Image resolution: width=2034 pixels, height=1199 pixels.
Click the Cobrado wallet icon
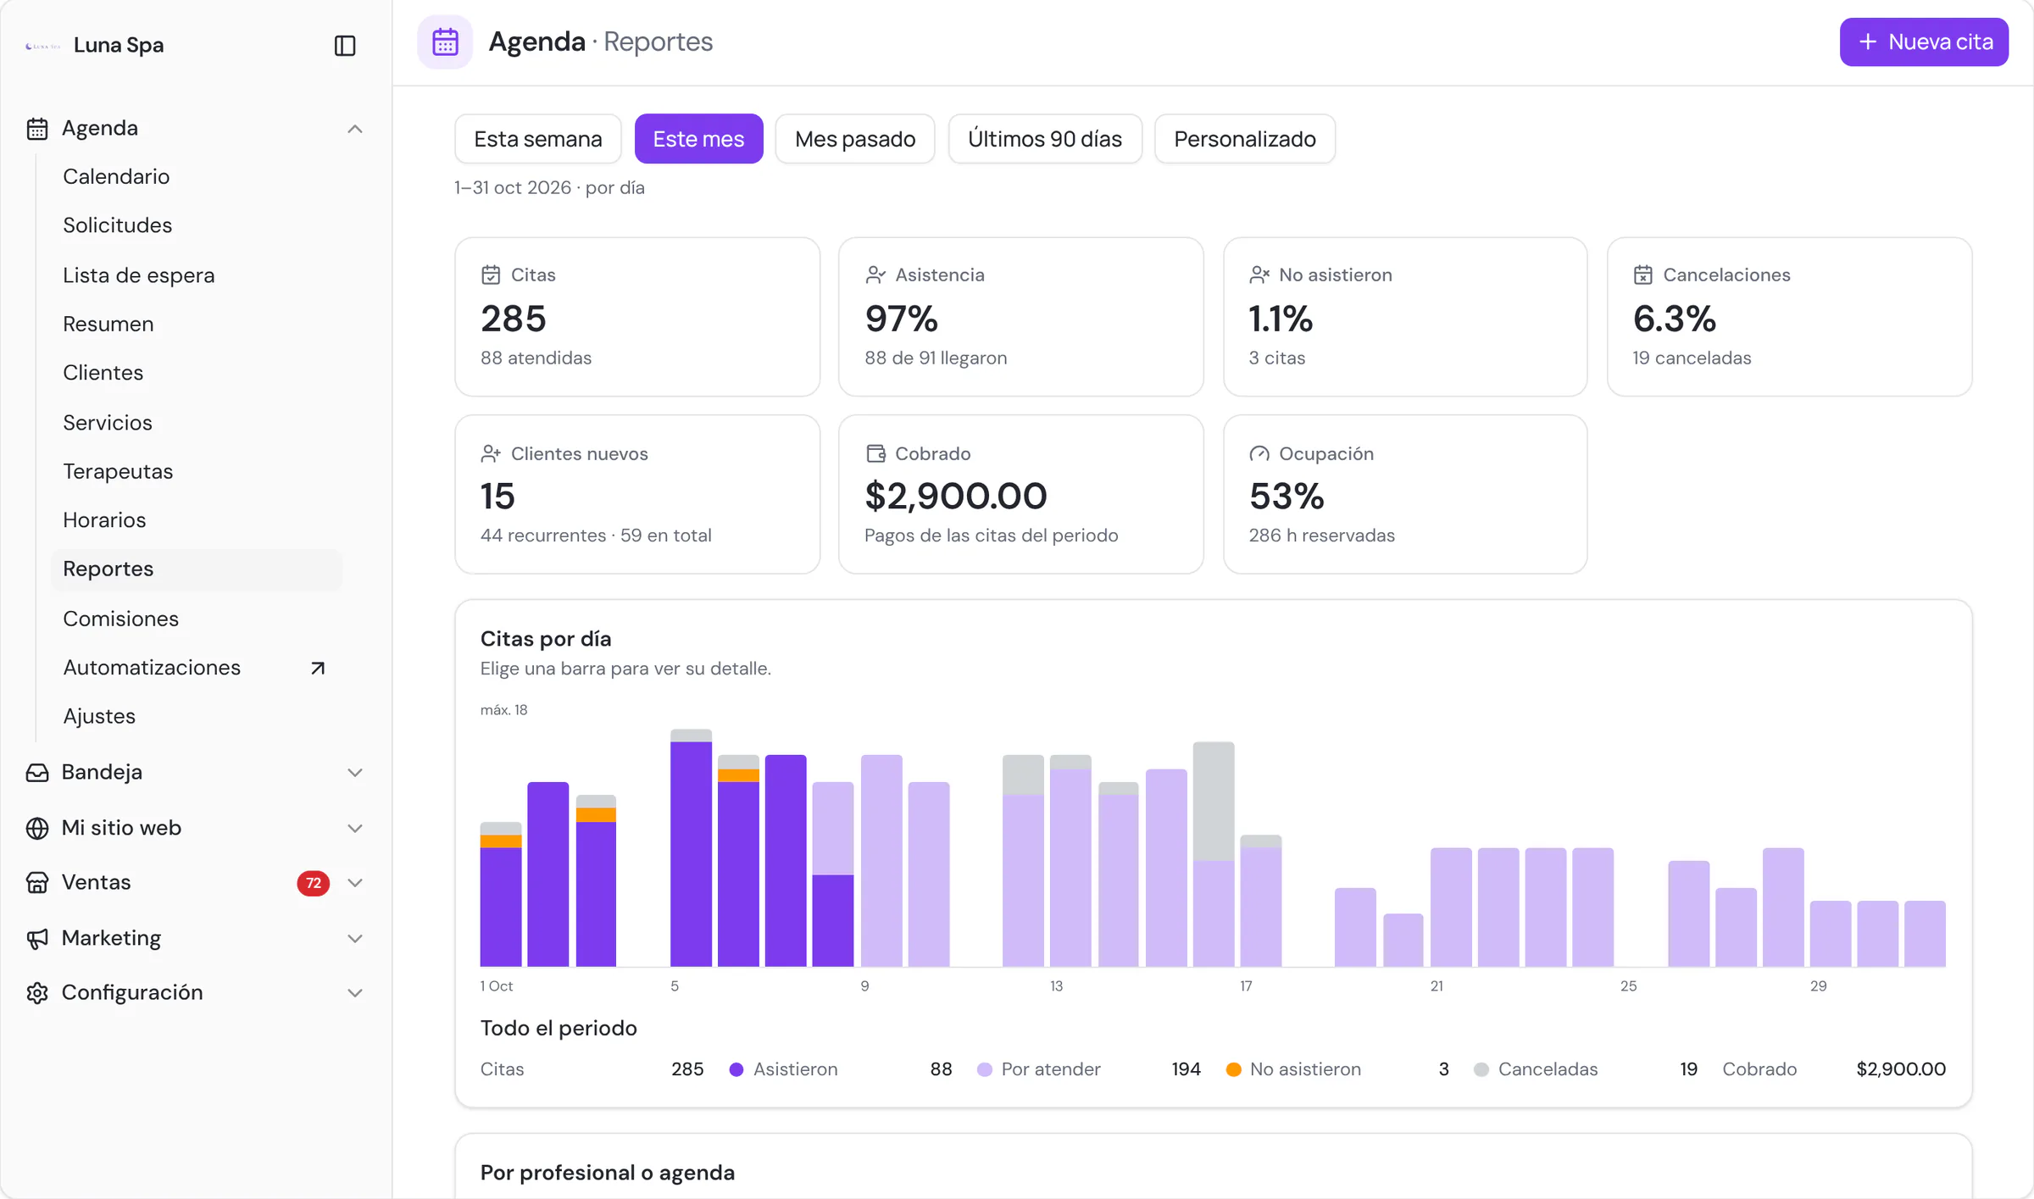[875, 453]
